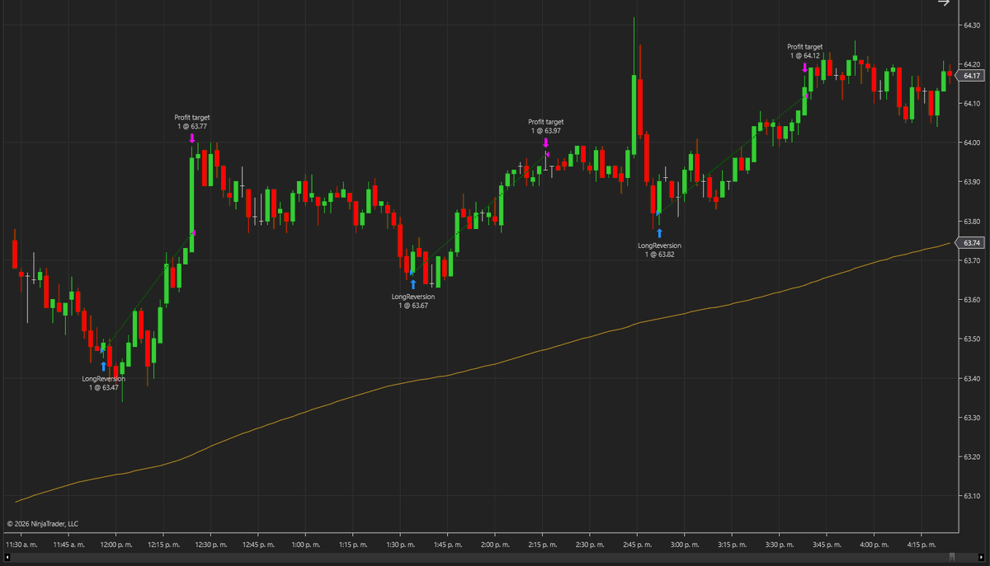Click the 63.60 price axis label
Viewport: 990px width, 566px height.
971,300
